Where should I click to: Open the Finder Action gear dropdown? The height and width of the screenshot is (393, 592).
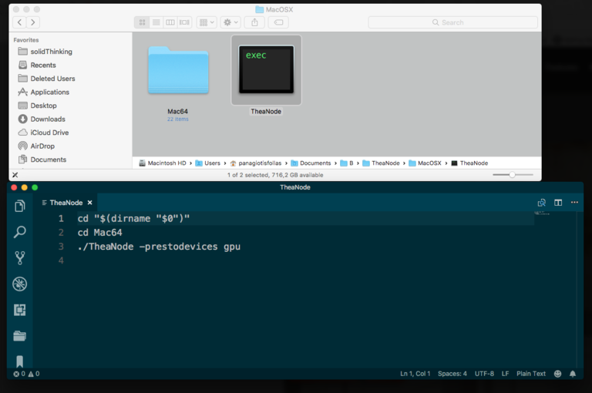point(230,22)
